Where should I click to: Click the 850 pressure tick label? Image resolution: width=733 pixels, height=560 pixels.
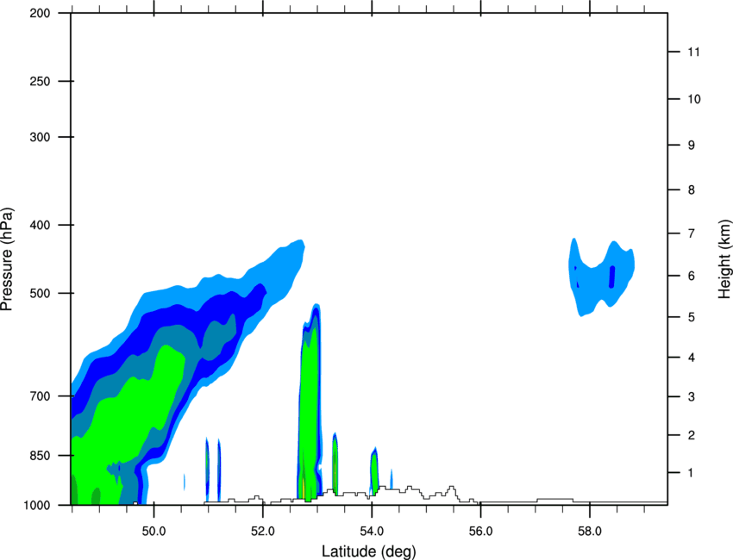40,456
